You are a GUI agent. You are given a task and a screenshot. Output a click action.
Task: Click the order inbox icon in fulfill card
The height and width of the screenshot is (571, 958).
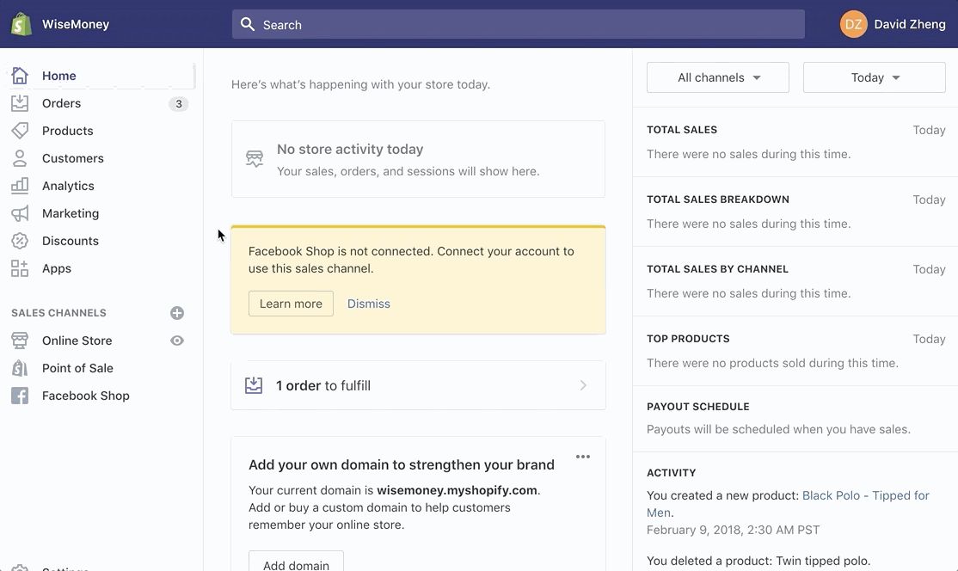pos(254,385)
